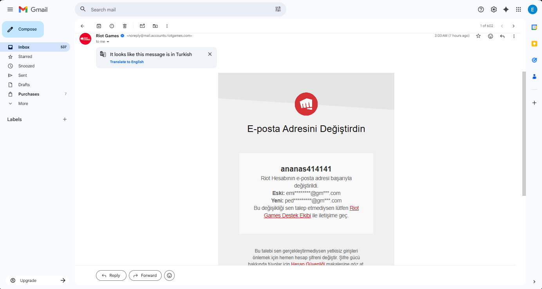542x289 pixels.
Task: Collapse the side panel chevron
Action: pyautogui.click(x=534, y=282)
